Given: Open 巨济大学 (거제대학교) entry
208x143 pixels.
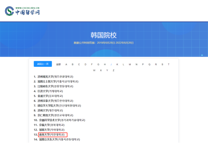Looking at the screenshot, I should (x=50, y=91).
